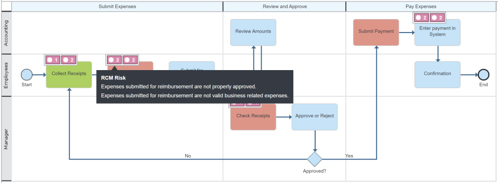498x183 pixels.
Task: Select the Manager swimlane label
Action: tap(6, 139)
